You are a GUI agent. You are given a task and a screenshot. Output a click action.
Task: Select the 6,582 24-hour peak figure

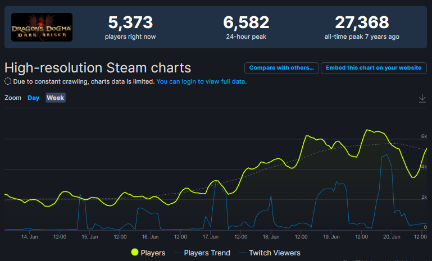coord(246,23)
